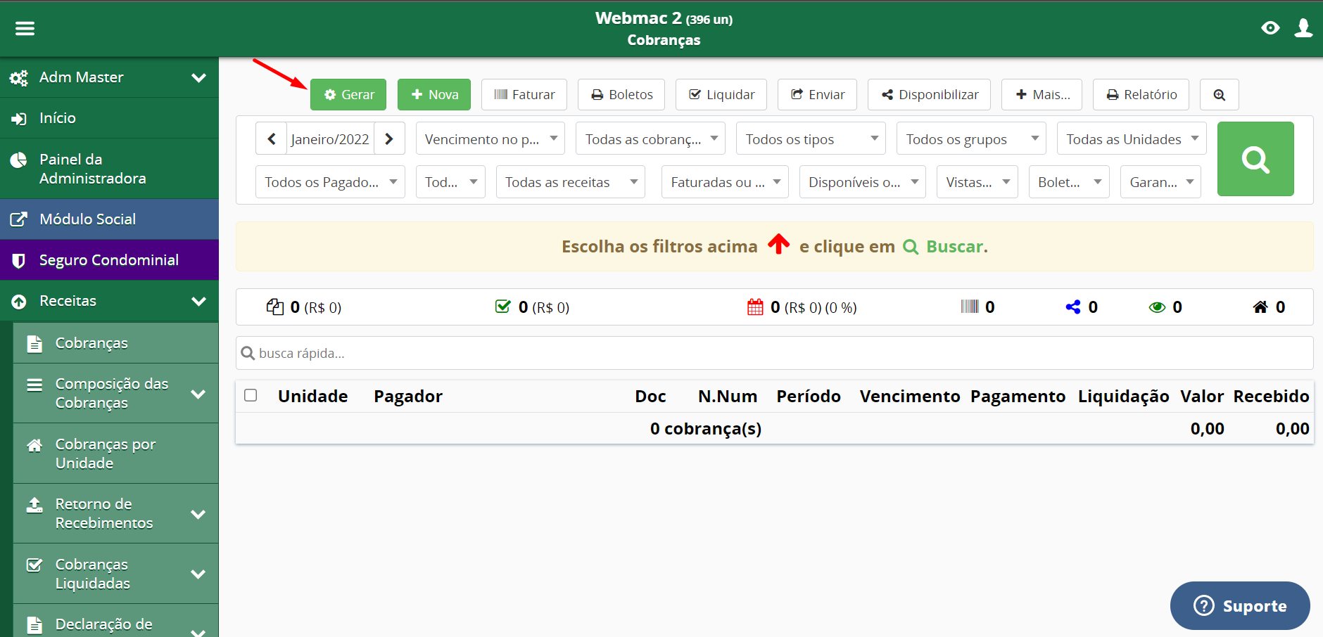Open the Bolet... dropdown
Viewport: 1323px width, 637px height.
pos(1069,181)
